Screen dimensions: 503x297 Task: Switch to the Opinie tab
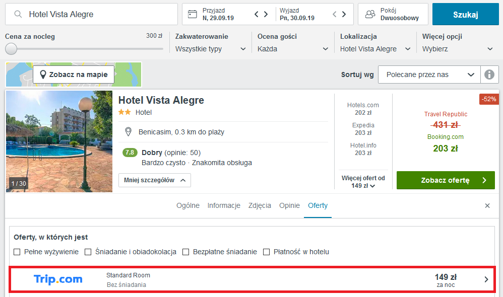[289, 205]
